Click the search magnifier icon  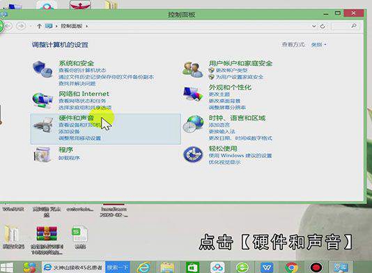tap(354, 26)
